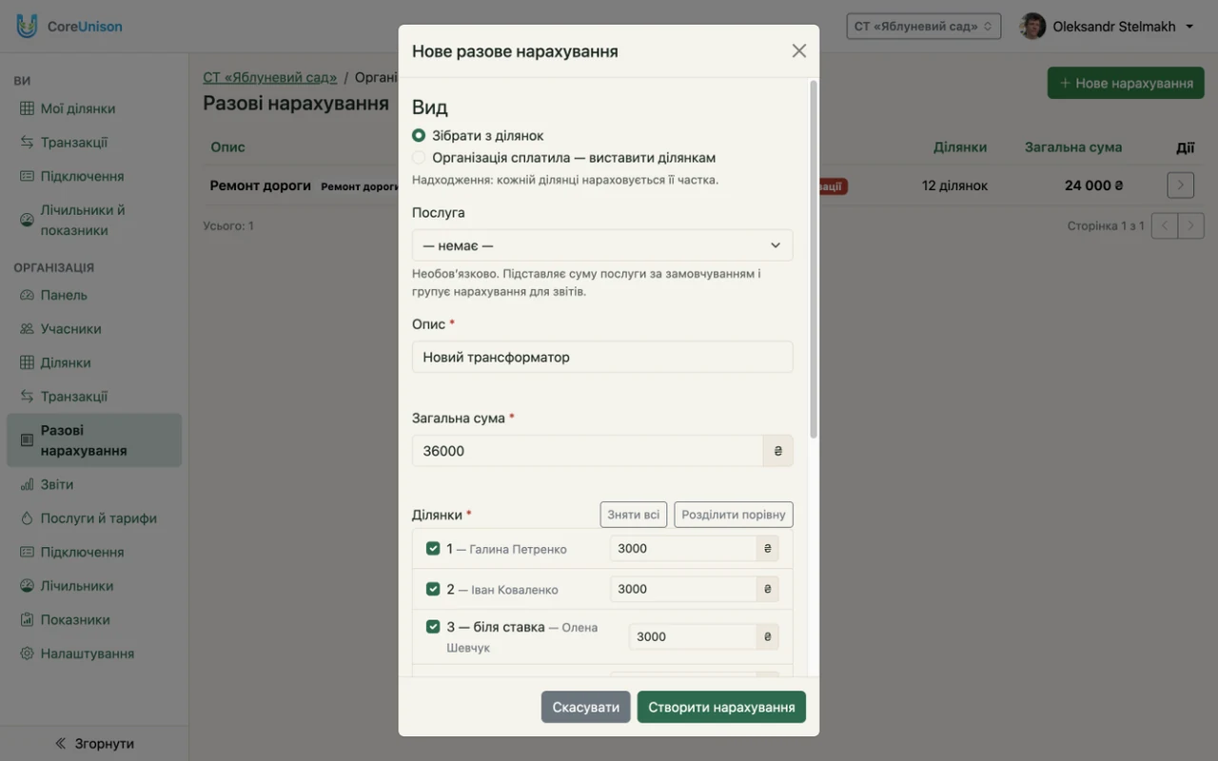Open Мої ділянки grid icon in sidebar
The image size is (1218, 761).
pos(27,108)
